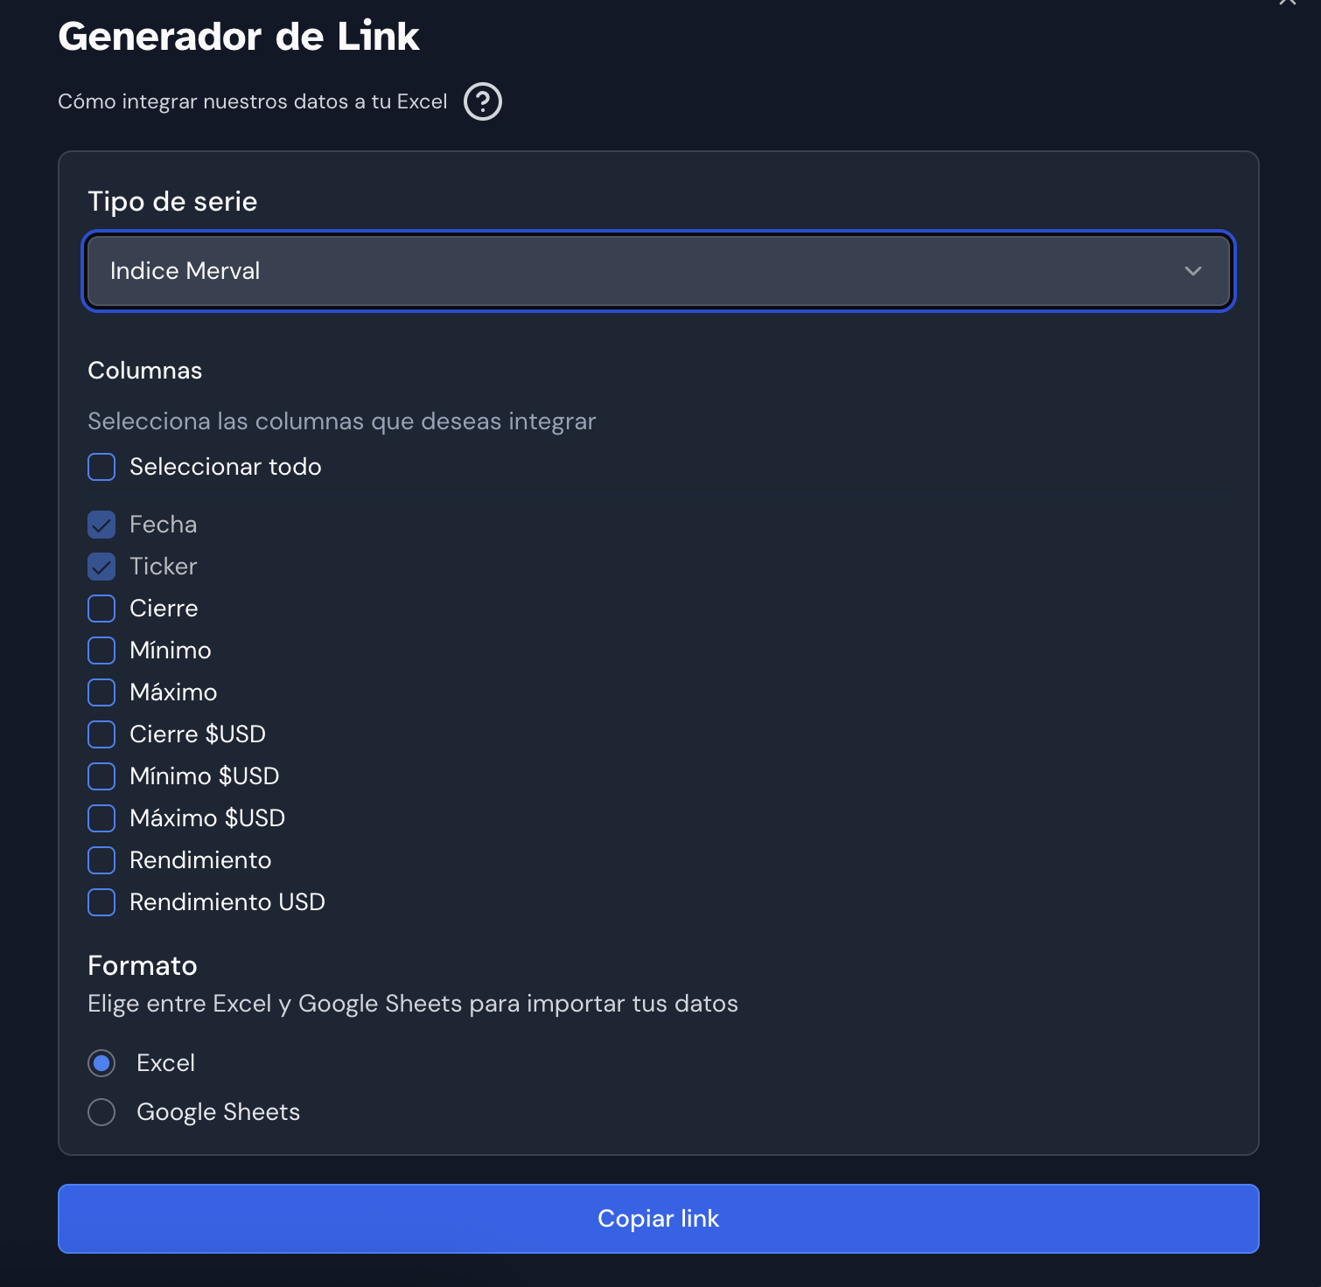Tick the Mínimo column checkbox

pos(101,650)
